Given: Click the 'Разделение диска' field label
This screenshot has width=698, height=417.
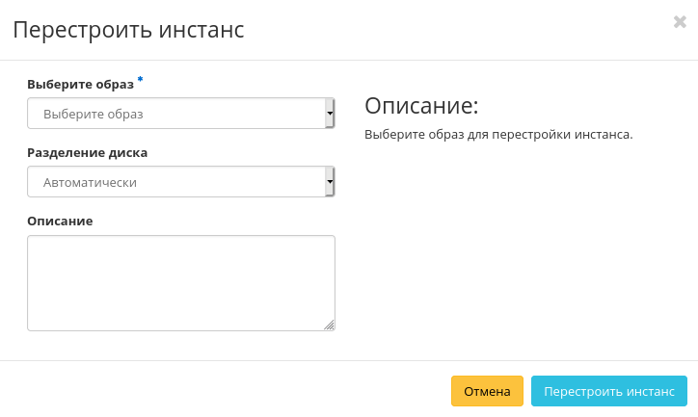Looking at the screenshot, I should [x=87, y=152].
